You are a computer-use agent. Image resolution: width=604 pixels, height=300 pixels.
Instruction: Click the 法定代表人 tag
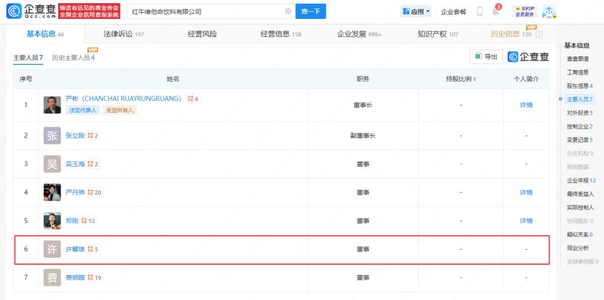click(83, 110)
